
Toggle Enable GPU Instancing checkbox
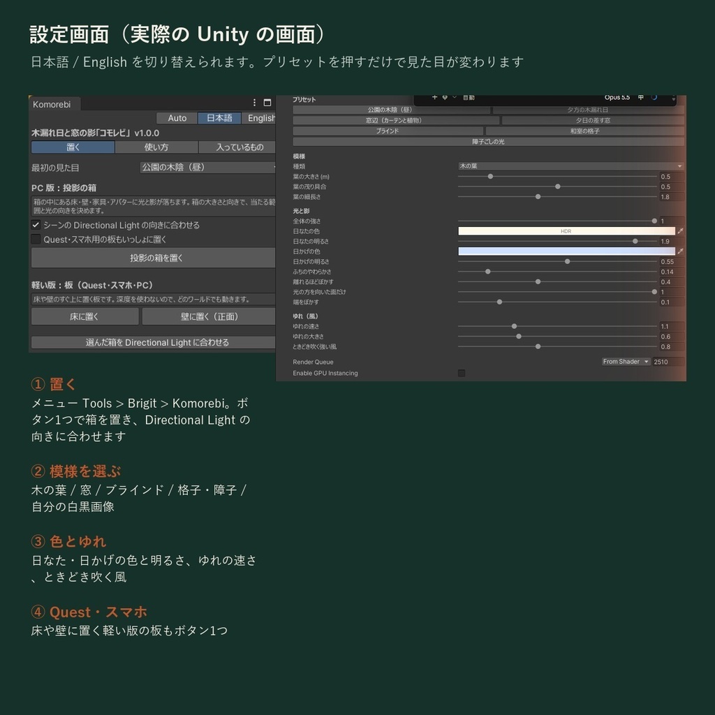point(462,373)
